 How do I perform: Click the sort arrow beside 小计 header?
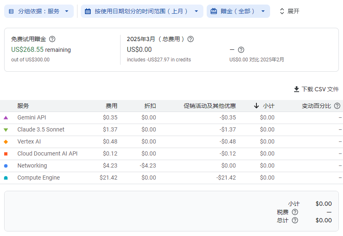(x=256, y=106)
